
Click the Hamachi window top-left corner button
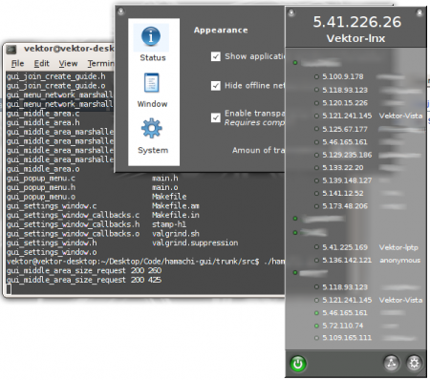click(x=291, y=13)
